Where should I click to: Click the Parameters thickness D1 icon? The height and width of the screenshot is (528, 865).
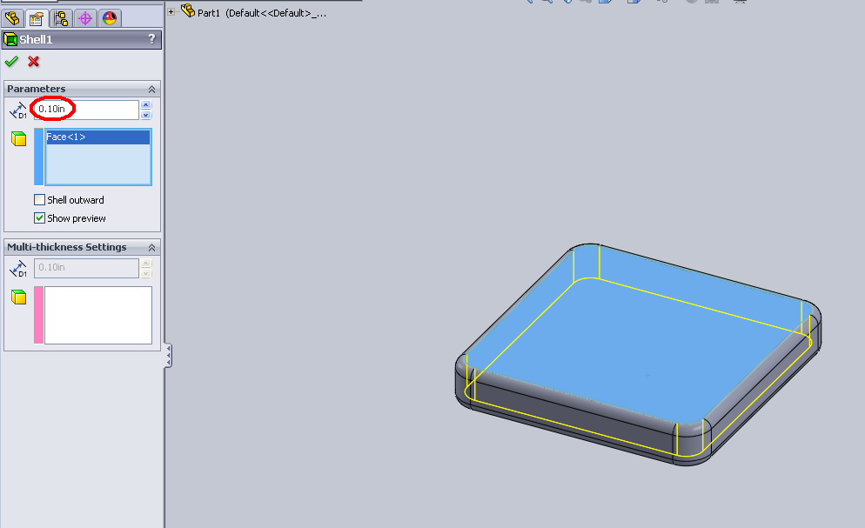pos(18,110)
